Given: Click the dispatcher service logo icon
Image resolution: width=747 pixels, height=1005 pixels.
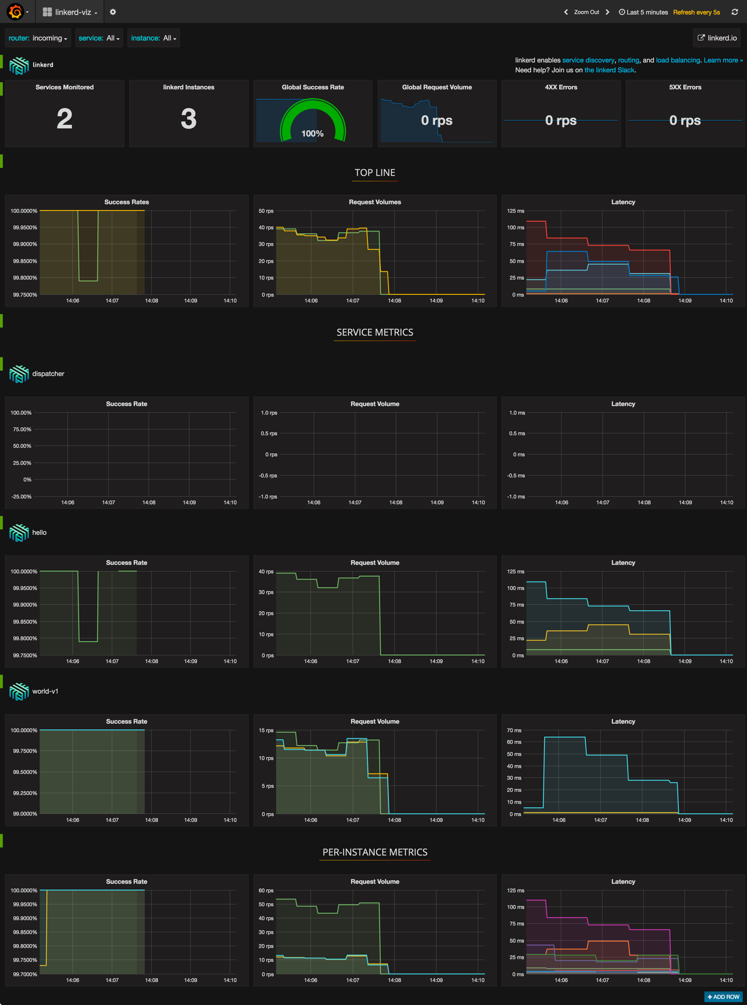Looking at the screenshot, I should [x=19, y=374].
